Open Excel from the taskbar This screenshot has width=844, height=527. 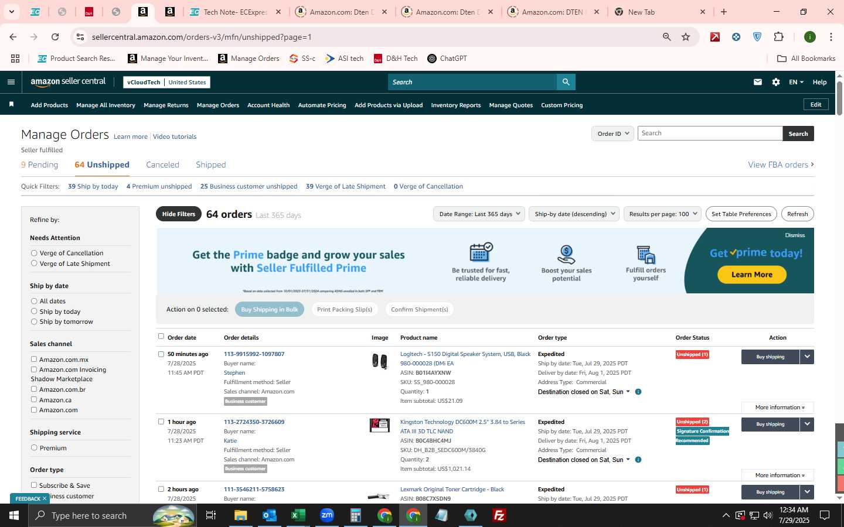click(298, 515)
